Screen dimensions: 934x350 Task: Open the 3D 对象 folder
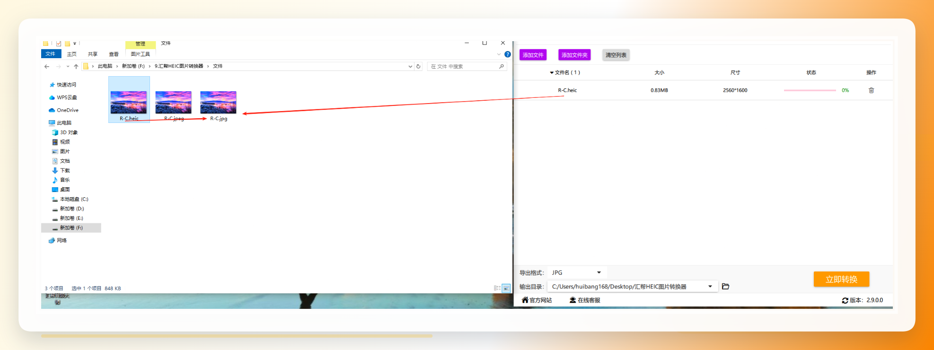coord(65,132)
